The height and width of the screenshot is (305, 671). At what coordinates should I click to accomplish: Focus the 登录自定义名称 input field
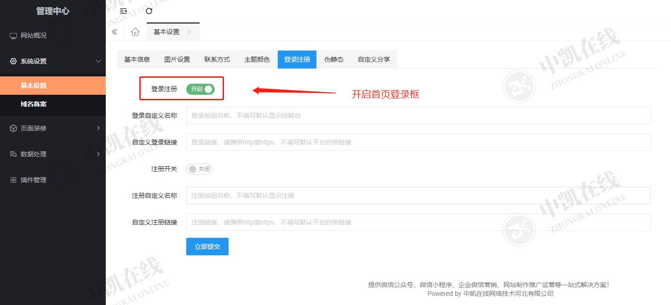click(419, 115)
